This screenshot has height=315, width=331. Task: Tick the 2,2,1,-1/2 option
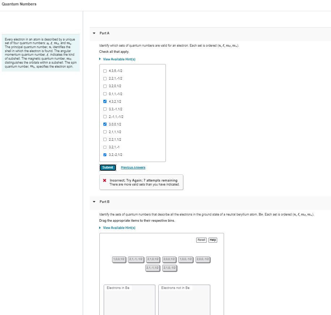[105, 78]
